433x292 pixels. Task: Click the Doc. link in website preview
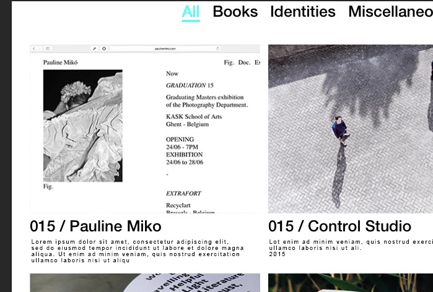coord(244,62)
